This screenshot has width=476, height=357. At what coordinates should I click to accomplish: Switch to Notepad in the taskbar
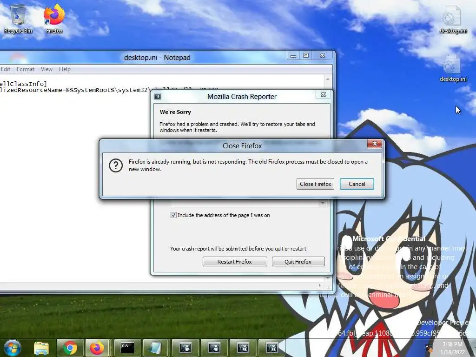[156, 348]
